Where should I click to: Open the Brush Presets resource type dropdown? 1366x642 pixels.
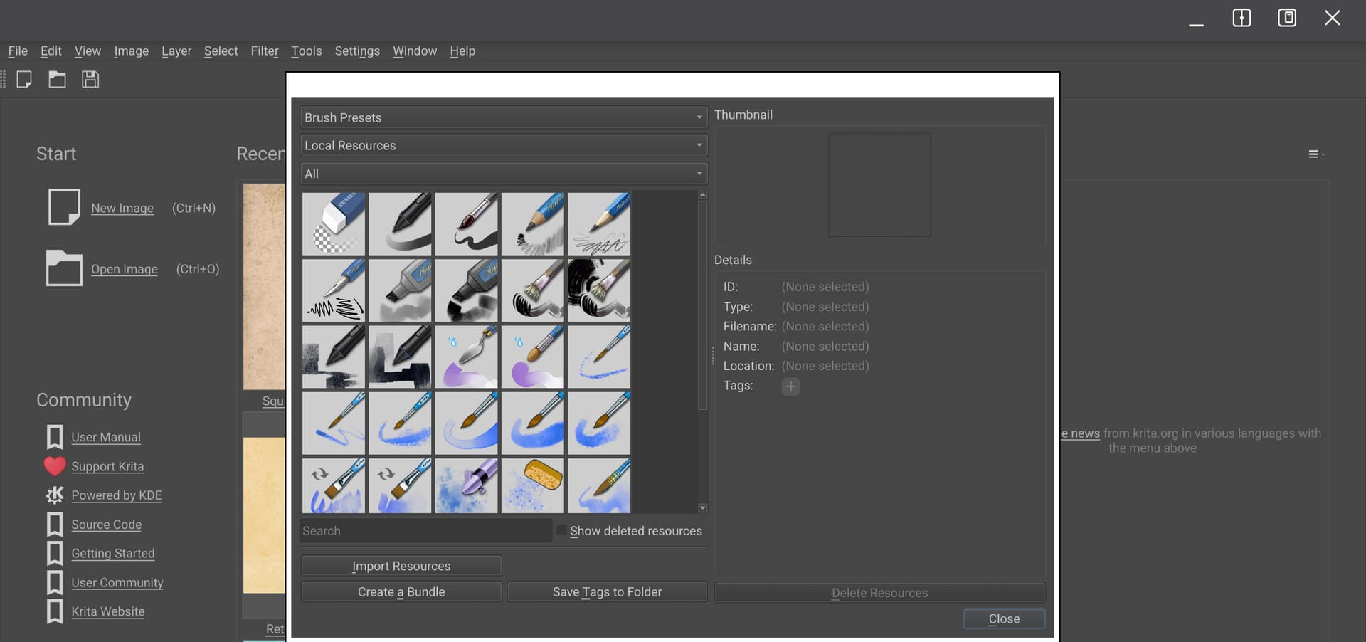[x=503, y=117]
